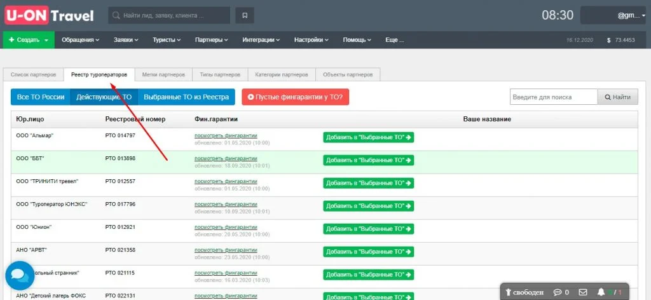The height and width of the screenshot is (300, 651).
Task: Switch to 'Реестр туроператоров' tab
Action: [x=99, y=75]
